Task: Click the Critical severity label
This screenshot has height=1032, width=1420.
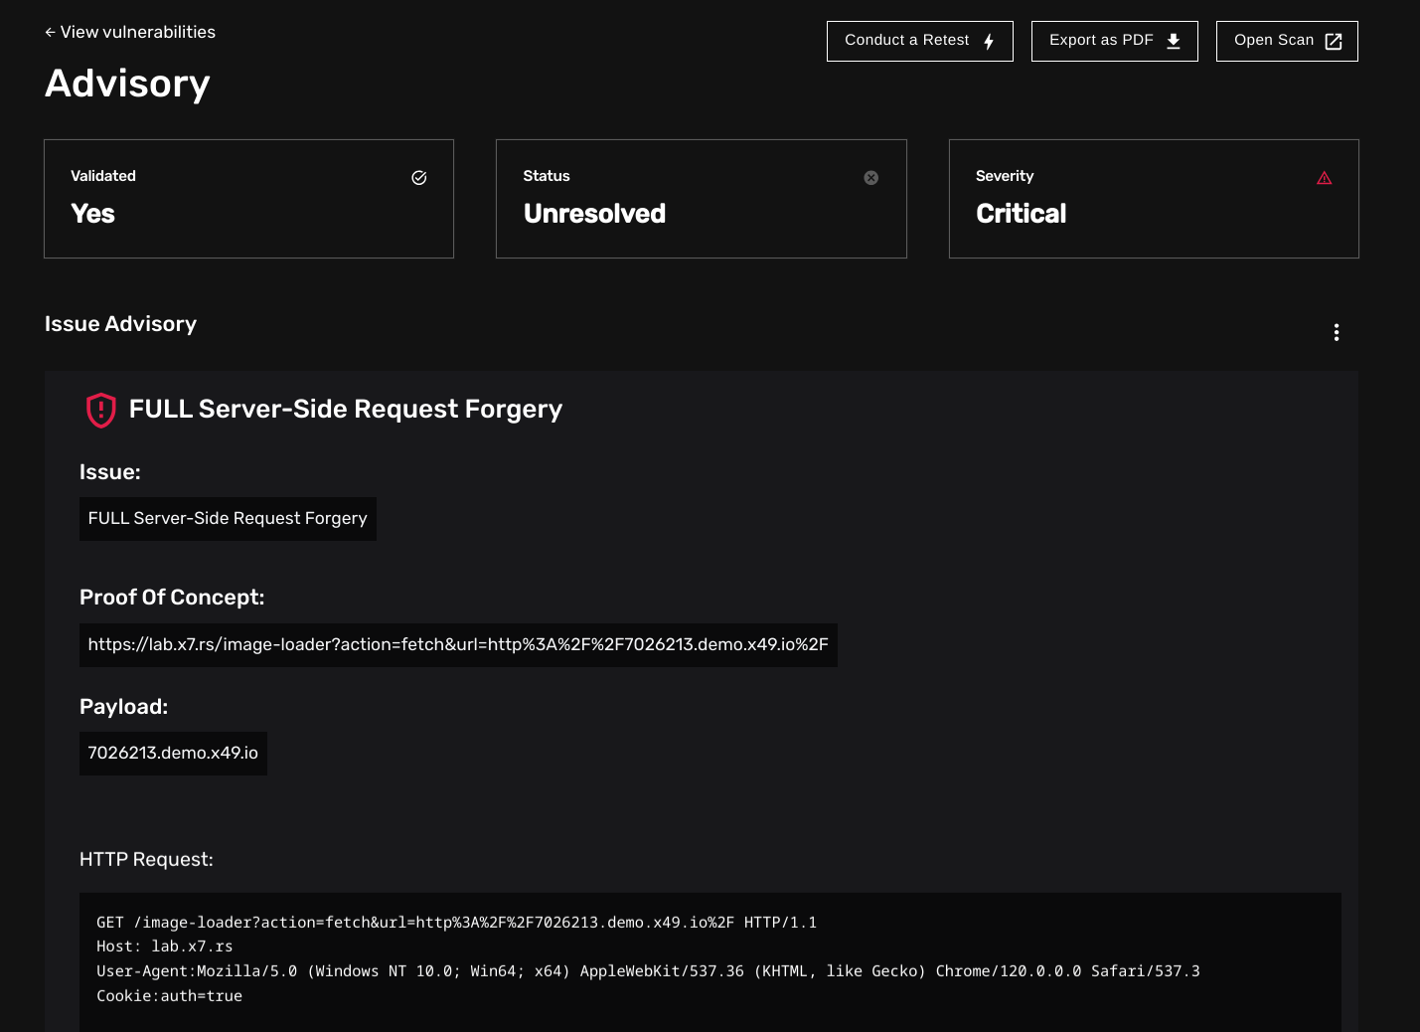Action: pos(1021,213)
